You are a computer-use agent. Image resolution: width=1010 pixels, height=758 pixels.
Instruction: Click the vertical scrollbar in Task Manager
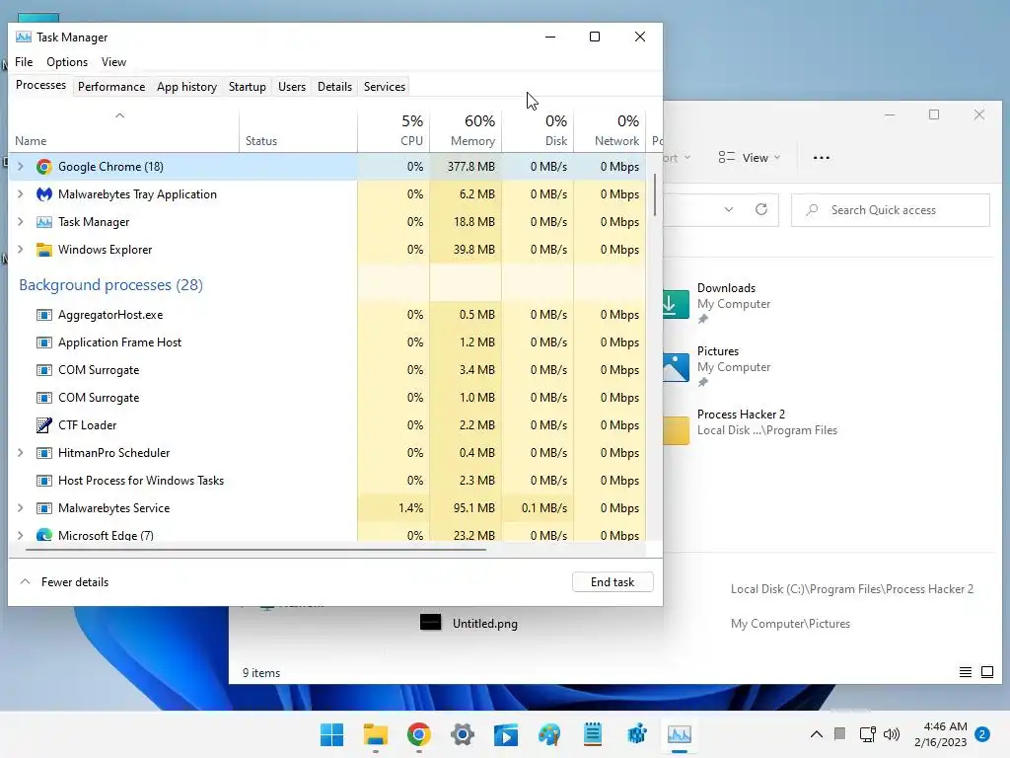pos(655,195)
